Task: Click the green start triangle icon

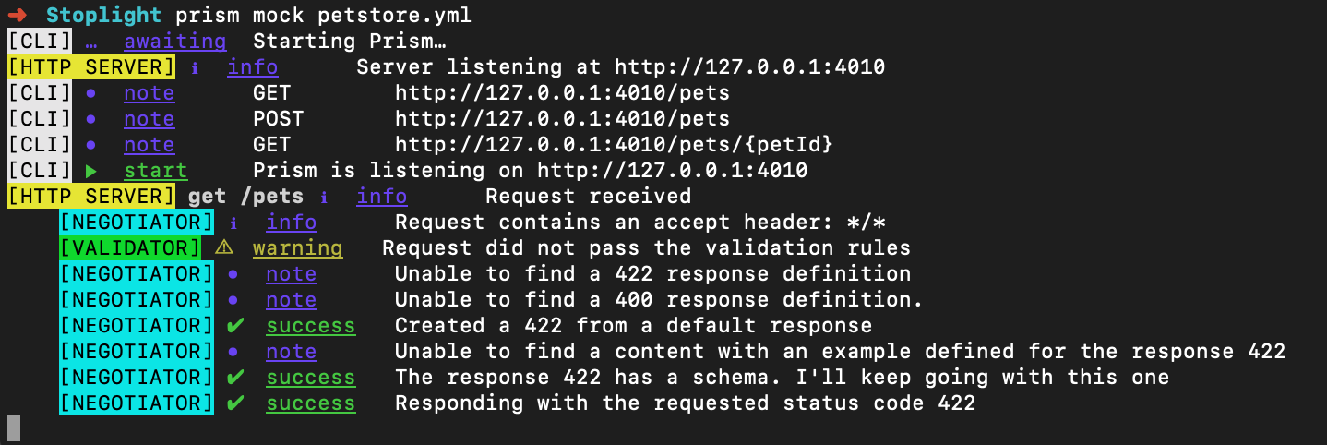Action: (x=90, y=171)
